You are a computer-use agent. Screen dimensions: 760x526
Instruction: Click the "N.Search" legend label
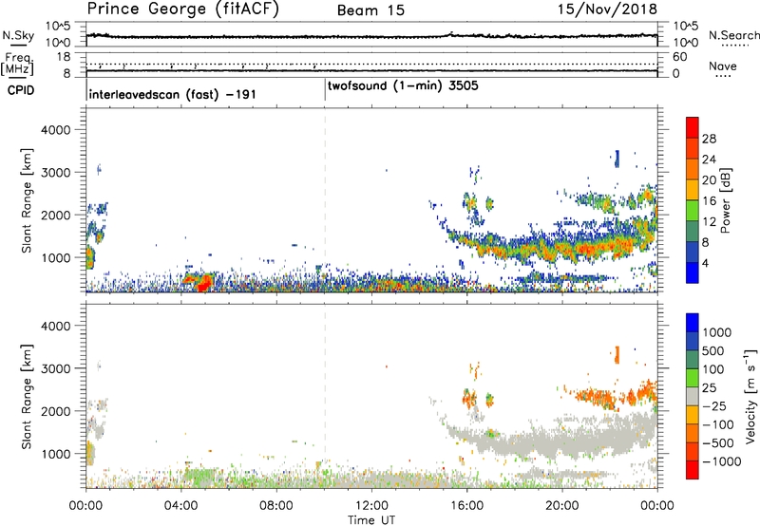733,35
